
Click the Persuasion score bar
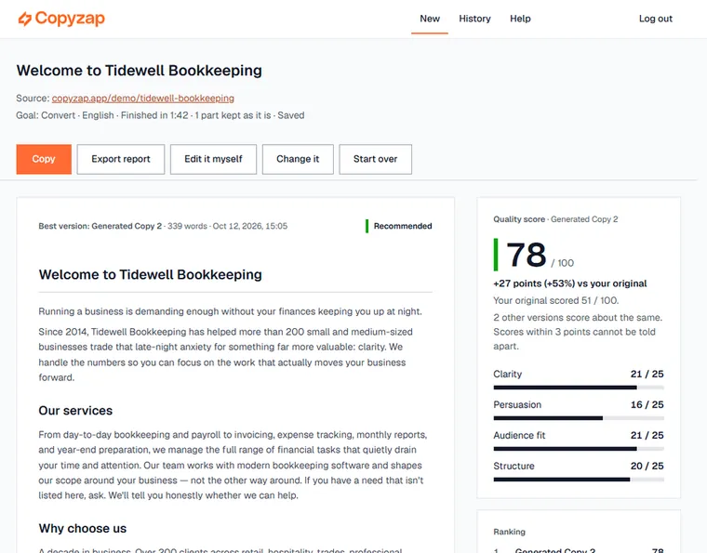pyautogui.click(x=579, y=418)
